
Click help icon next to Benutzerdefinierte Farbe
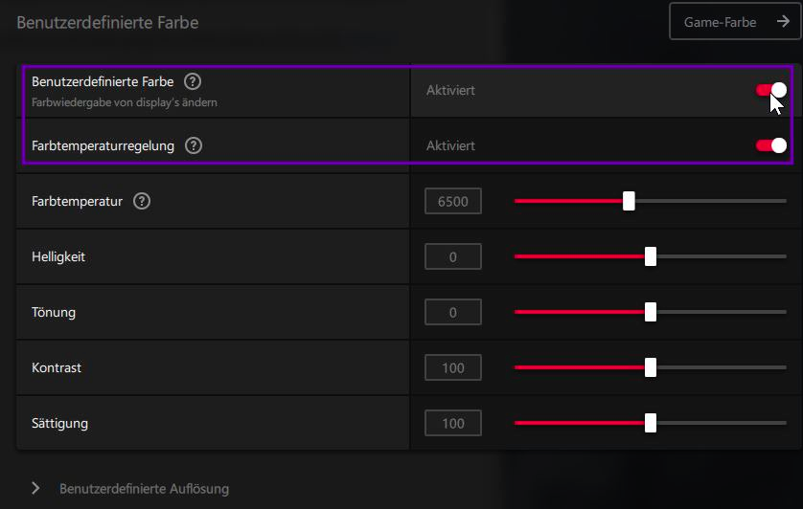193,82
